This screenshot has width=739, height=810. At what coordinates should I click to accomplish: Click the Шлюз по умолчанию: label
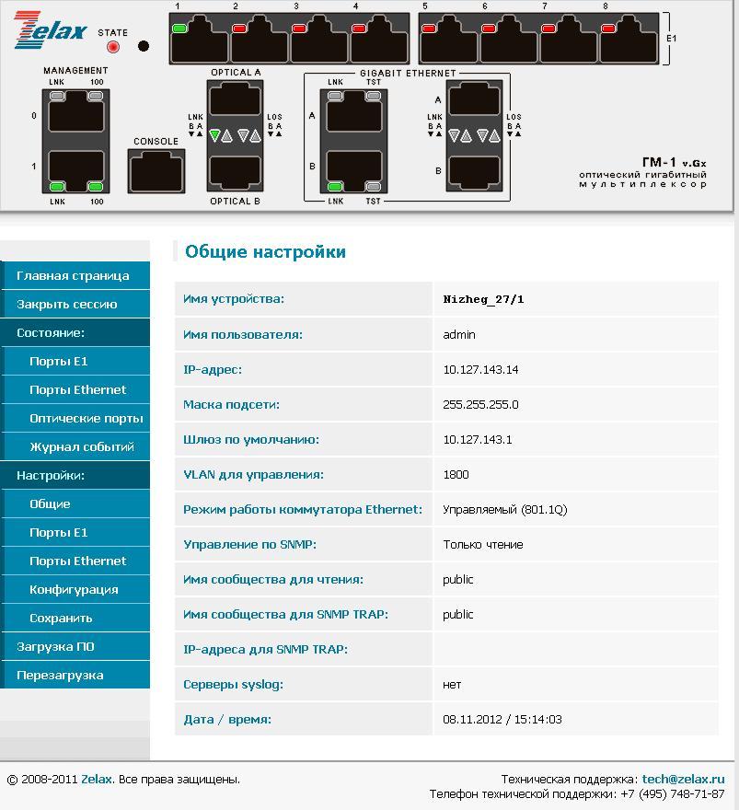[251, 440]
